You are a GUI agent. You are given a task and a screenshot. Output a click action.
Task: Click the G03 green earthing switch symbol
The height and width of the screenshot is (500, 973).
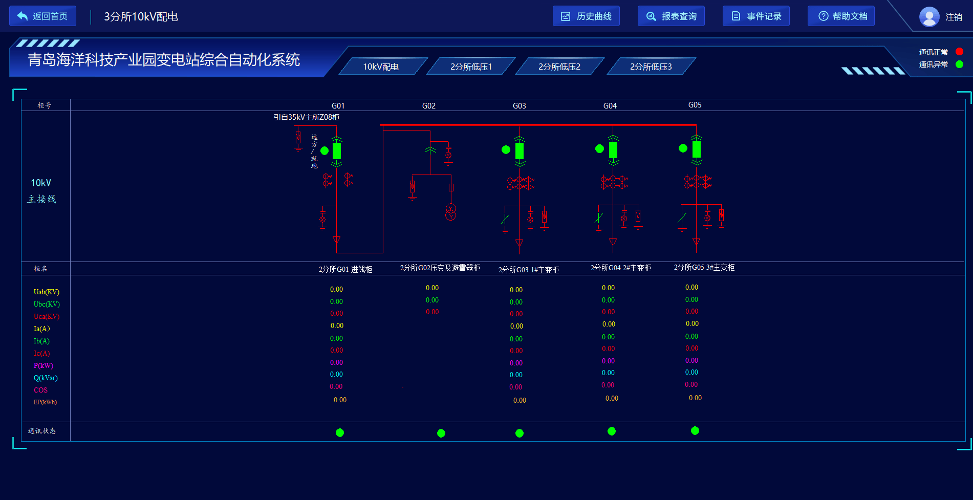pyautogui.click(x=505, y=220)
